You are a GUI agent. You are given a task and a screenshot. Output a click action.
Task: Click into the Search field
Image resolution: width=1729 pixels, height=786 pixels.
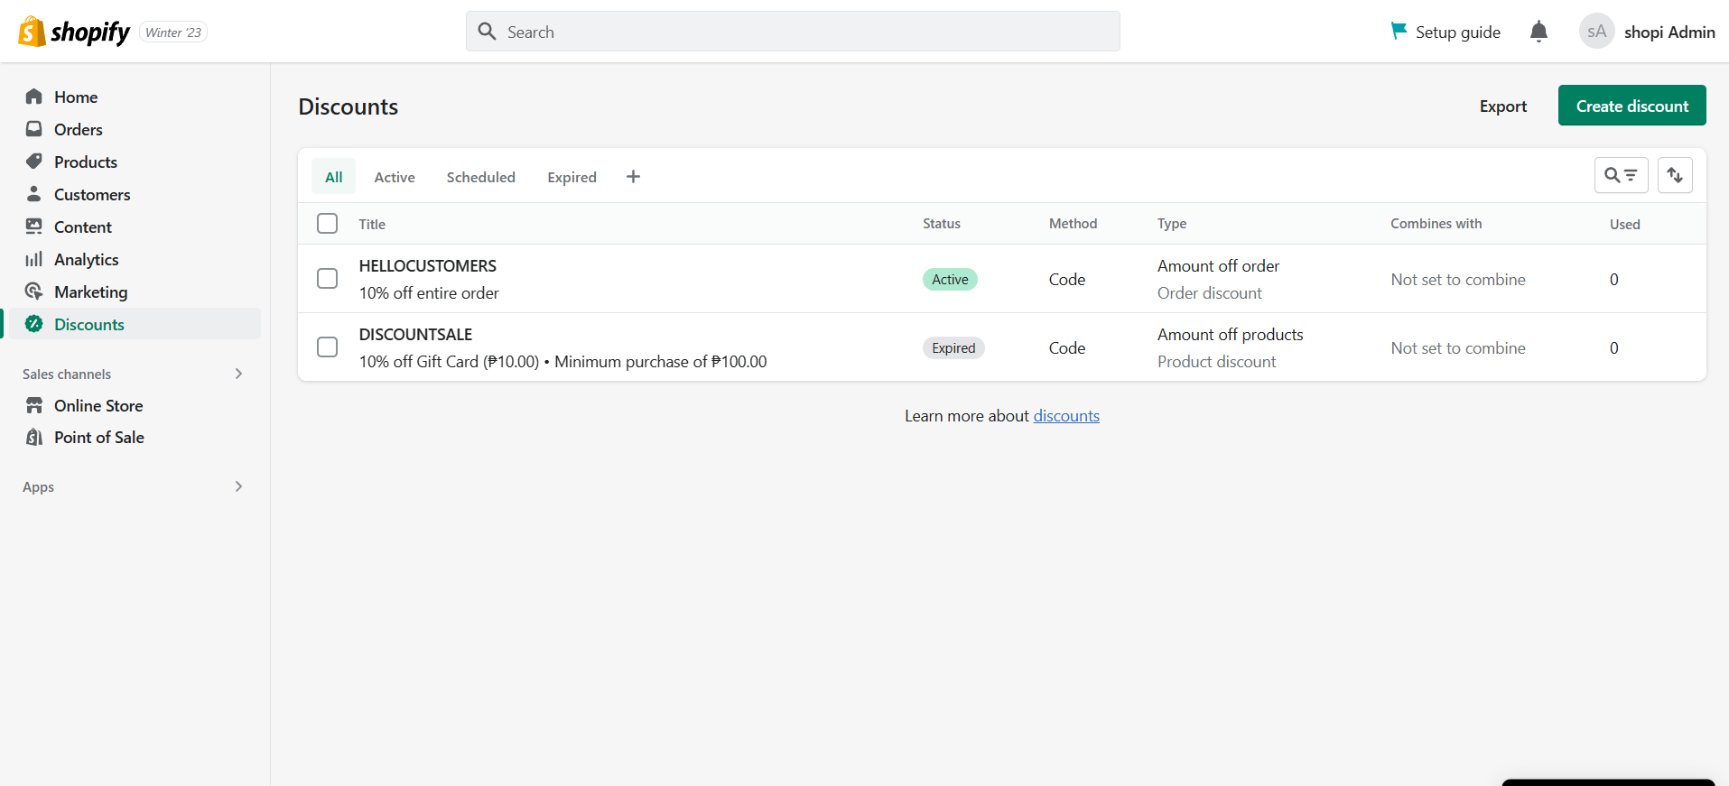coord(793,32)
